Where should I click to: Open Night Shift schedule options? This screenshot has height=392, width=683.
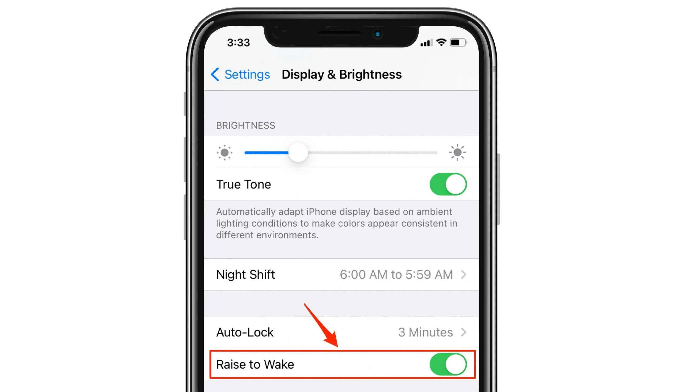[x=341, y=274]
